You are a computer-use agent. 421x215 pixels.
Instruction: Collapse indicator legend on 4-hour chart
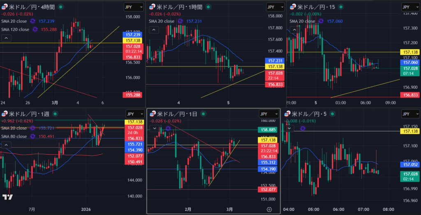click(7, 38)
